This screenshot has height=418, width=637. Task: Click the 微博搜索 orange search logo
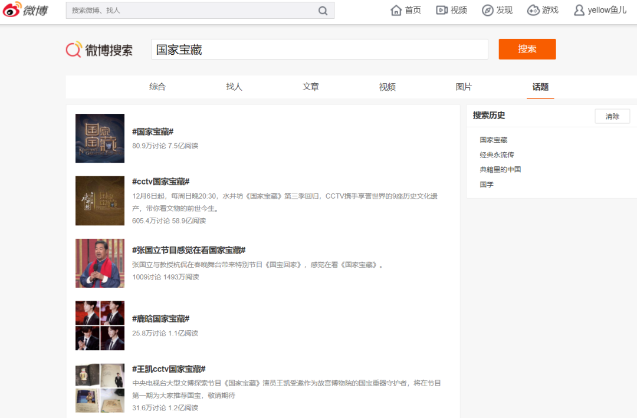[x=99, y=50]
